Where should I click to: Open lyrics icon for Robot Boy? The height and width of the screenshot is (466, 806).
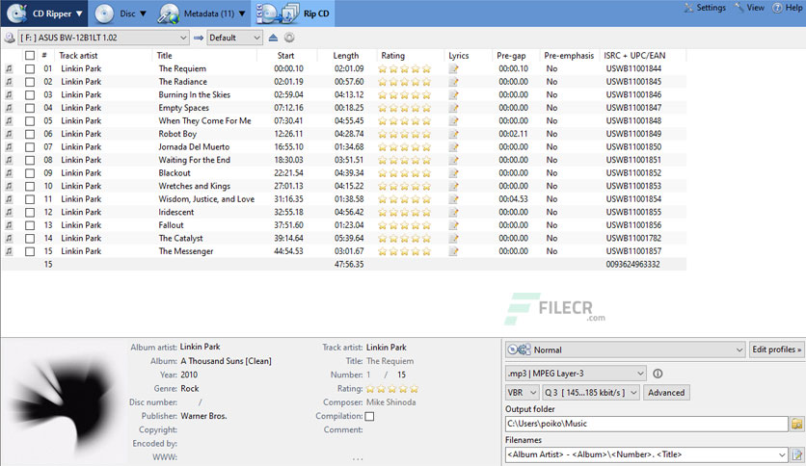[453, 134]
